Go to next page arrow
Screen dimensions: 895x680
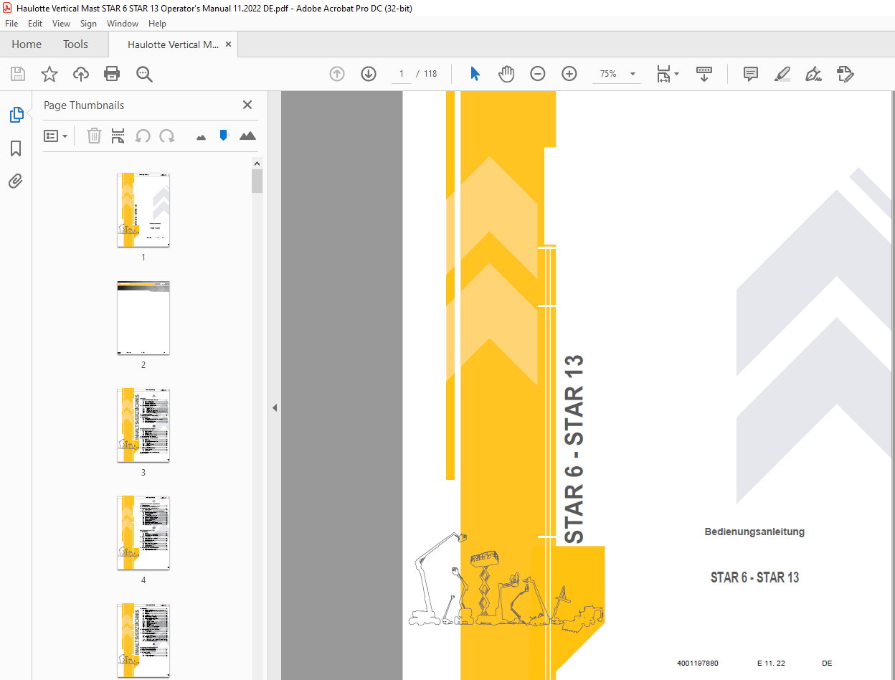369,74
